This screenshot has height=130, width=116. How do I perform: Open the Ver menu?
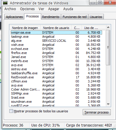point(41,9)
